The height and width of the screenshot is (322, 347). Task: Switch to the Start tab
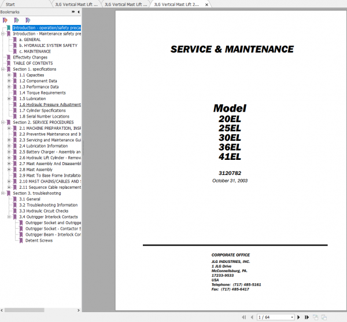click(x=10, y=4)
